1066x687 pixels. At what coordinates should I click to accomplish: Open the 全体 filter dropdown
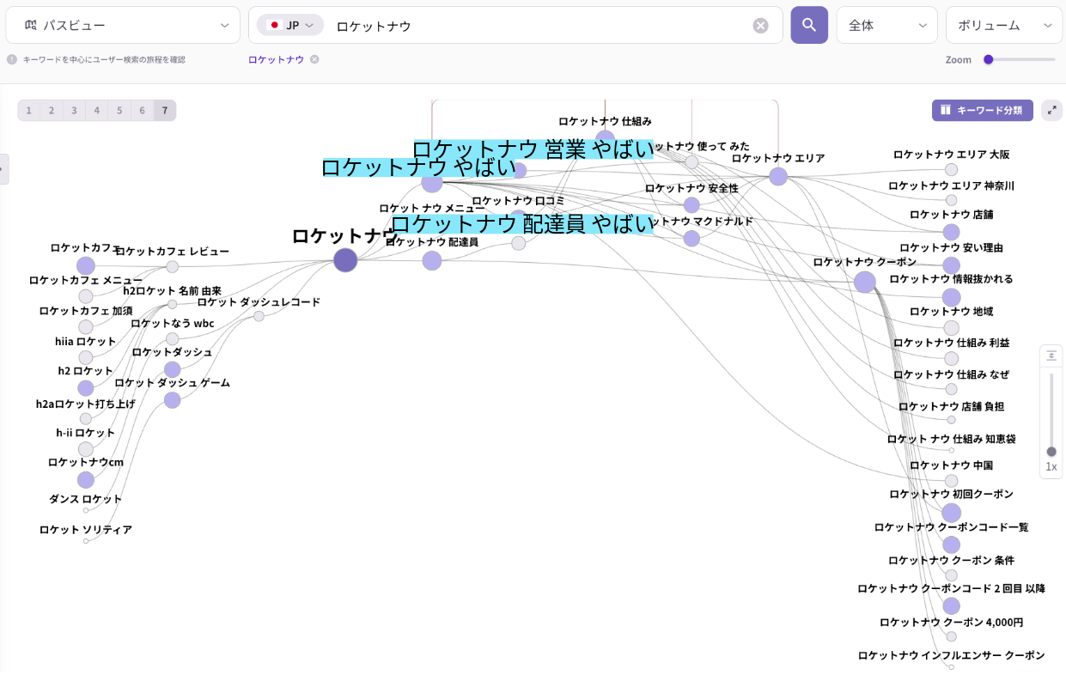click(887, 25)
